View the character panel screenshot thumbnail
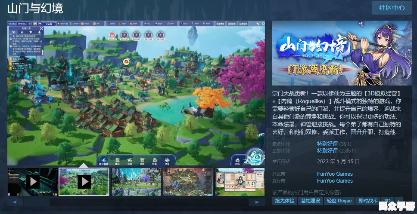This screenshot has width=417, height=214. (240, 182)
